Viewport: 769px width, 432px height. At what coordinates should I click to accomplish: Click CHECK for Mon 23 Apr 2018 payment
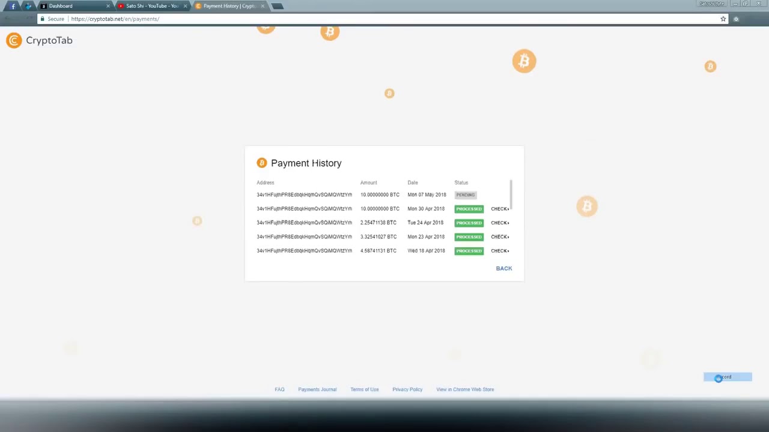pyautogui.click(x=500, y=236)
